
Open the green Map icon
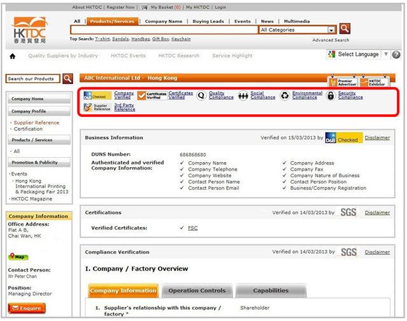[18, 257]
